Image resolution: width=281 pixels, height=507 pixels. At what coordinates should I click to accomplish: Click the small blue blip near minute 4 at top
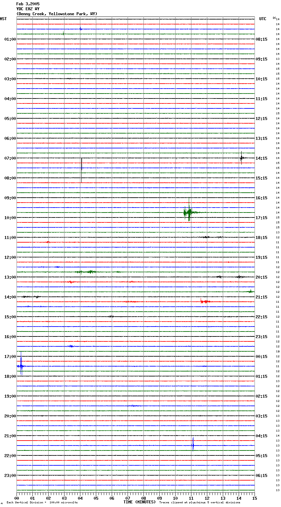(x=81, y=29)
